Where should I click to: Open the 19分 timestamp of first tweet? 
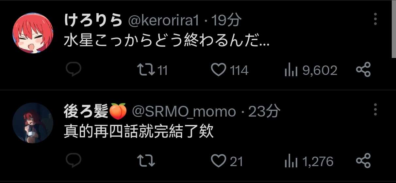(227, 21)
